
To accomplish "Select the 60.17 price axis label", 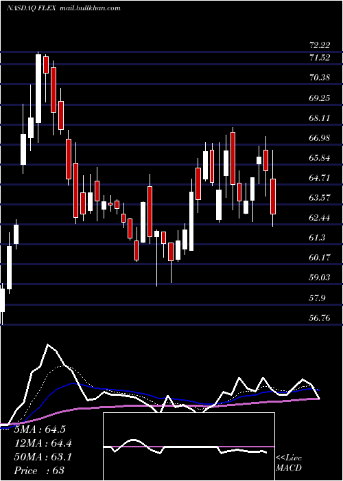I will 320,258.
